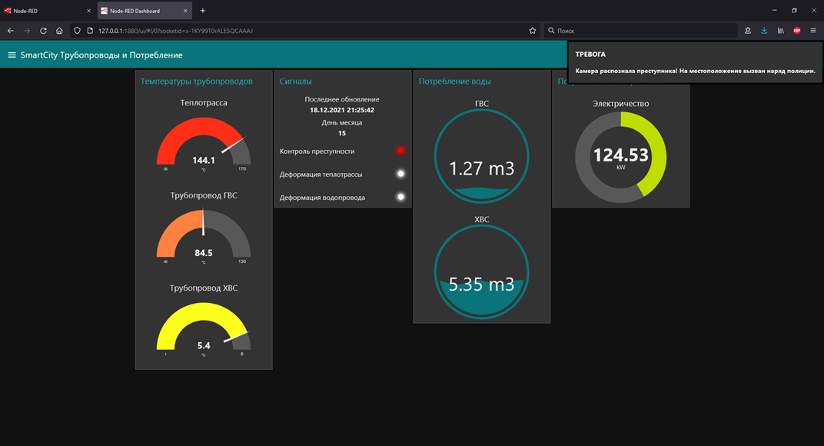Viewport: 824px width, 446px height.
Task: Toggle the Контроль преступности red indicator
Action: [x=400, y=151]
